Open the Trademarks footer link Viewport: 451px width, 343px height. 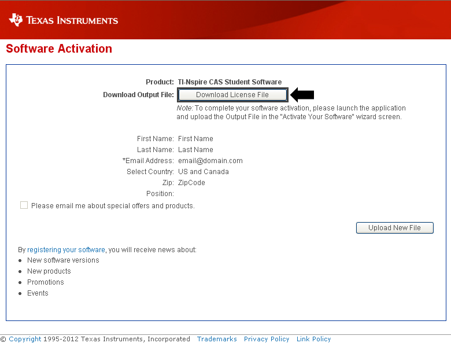217,339
